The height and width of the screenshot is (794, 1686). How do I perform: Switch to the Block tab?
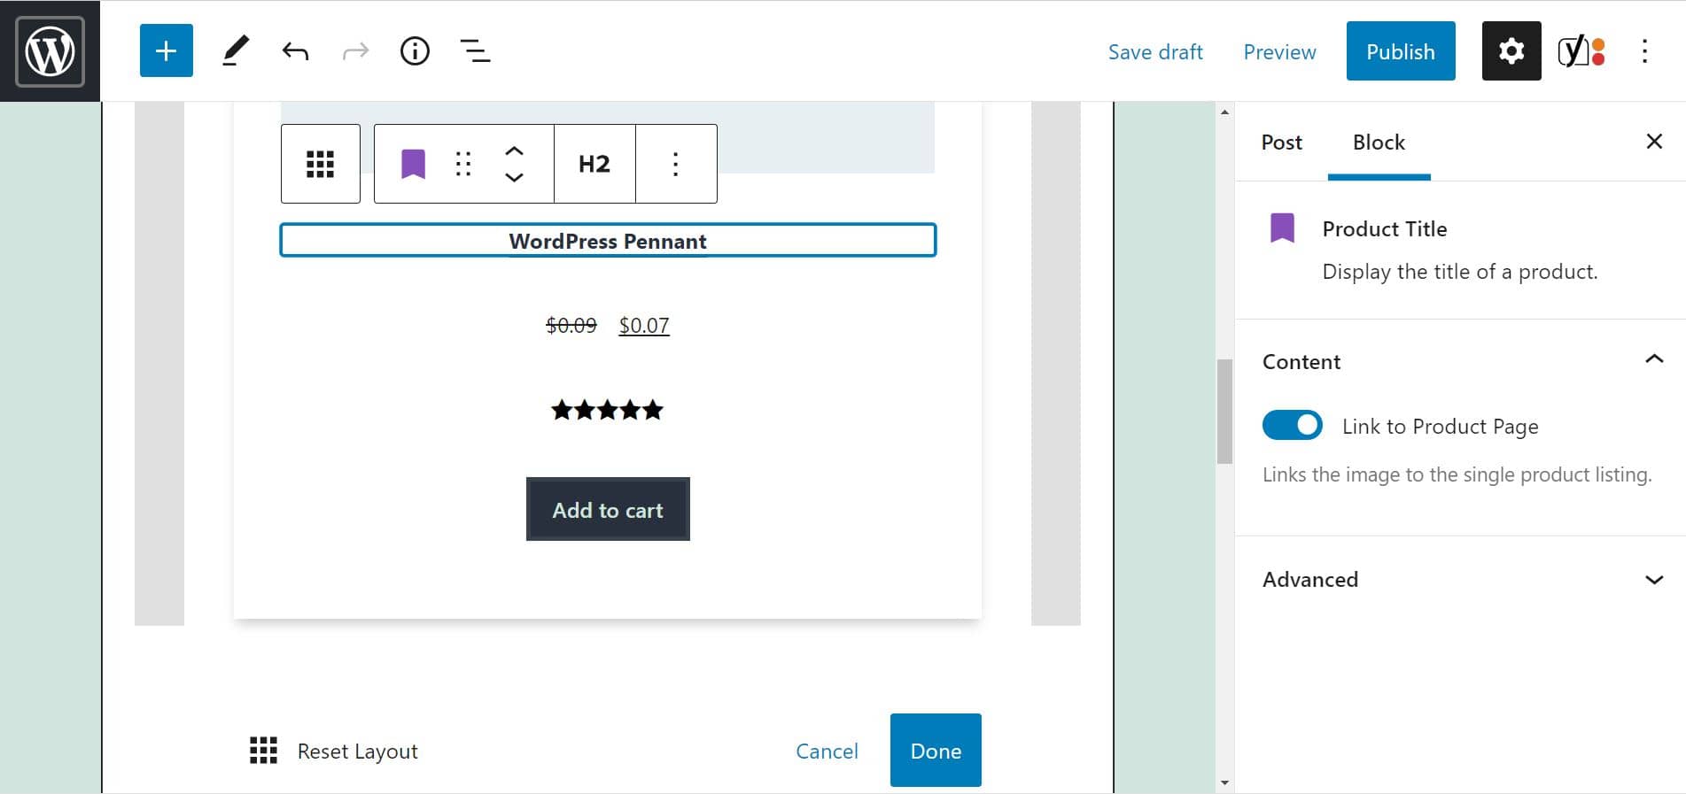(1379, 143)
